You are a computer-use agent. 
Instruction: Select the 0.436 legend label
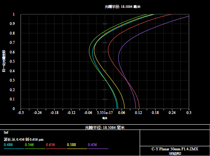[92, 145]
